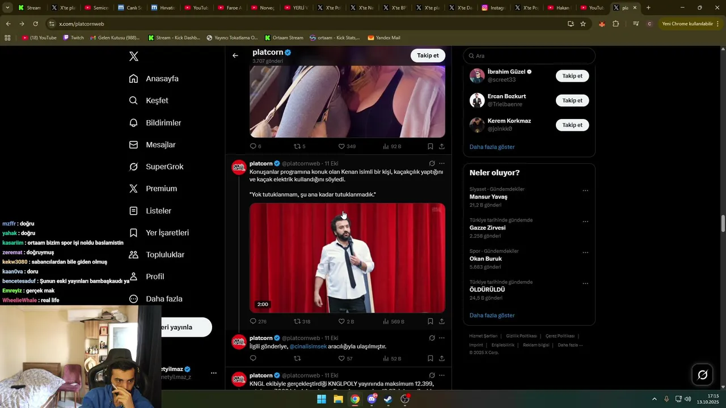Reload the page in Chrome
The image size is (726, 408).
coord(35,24)
